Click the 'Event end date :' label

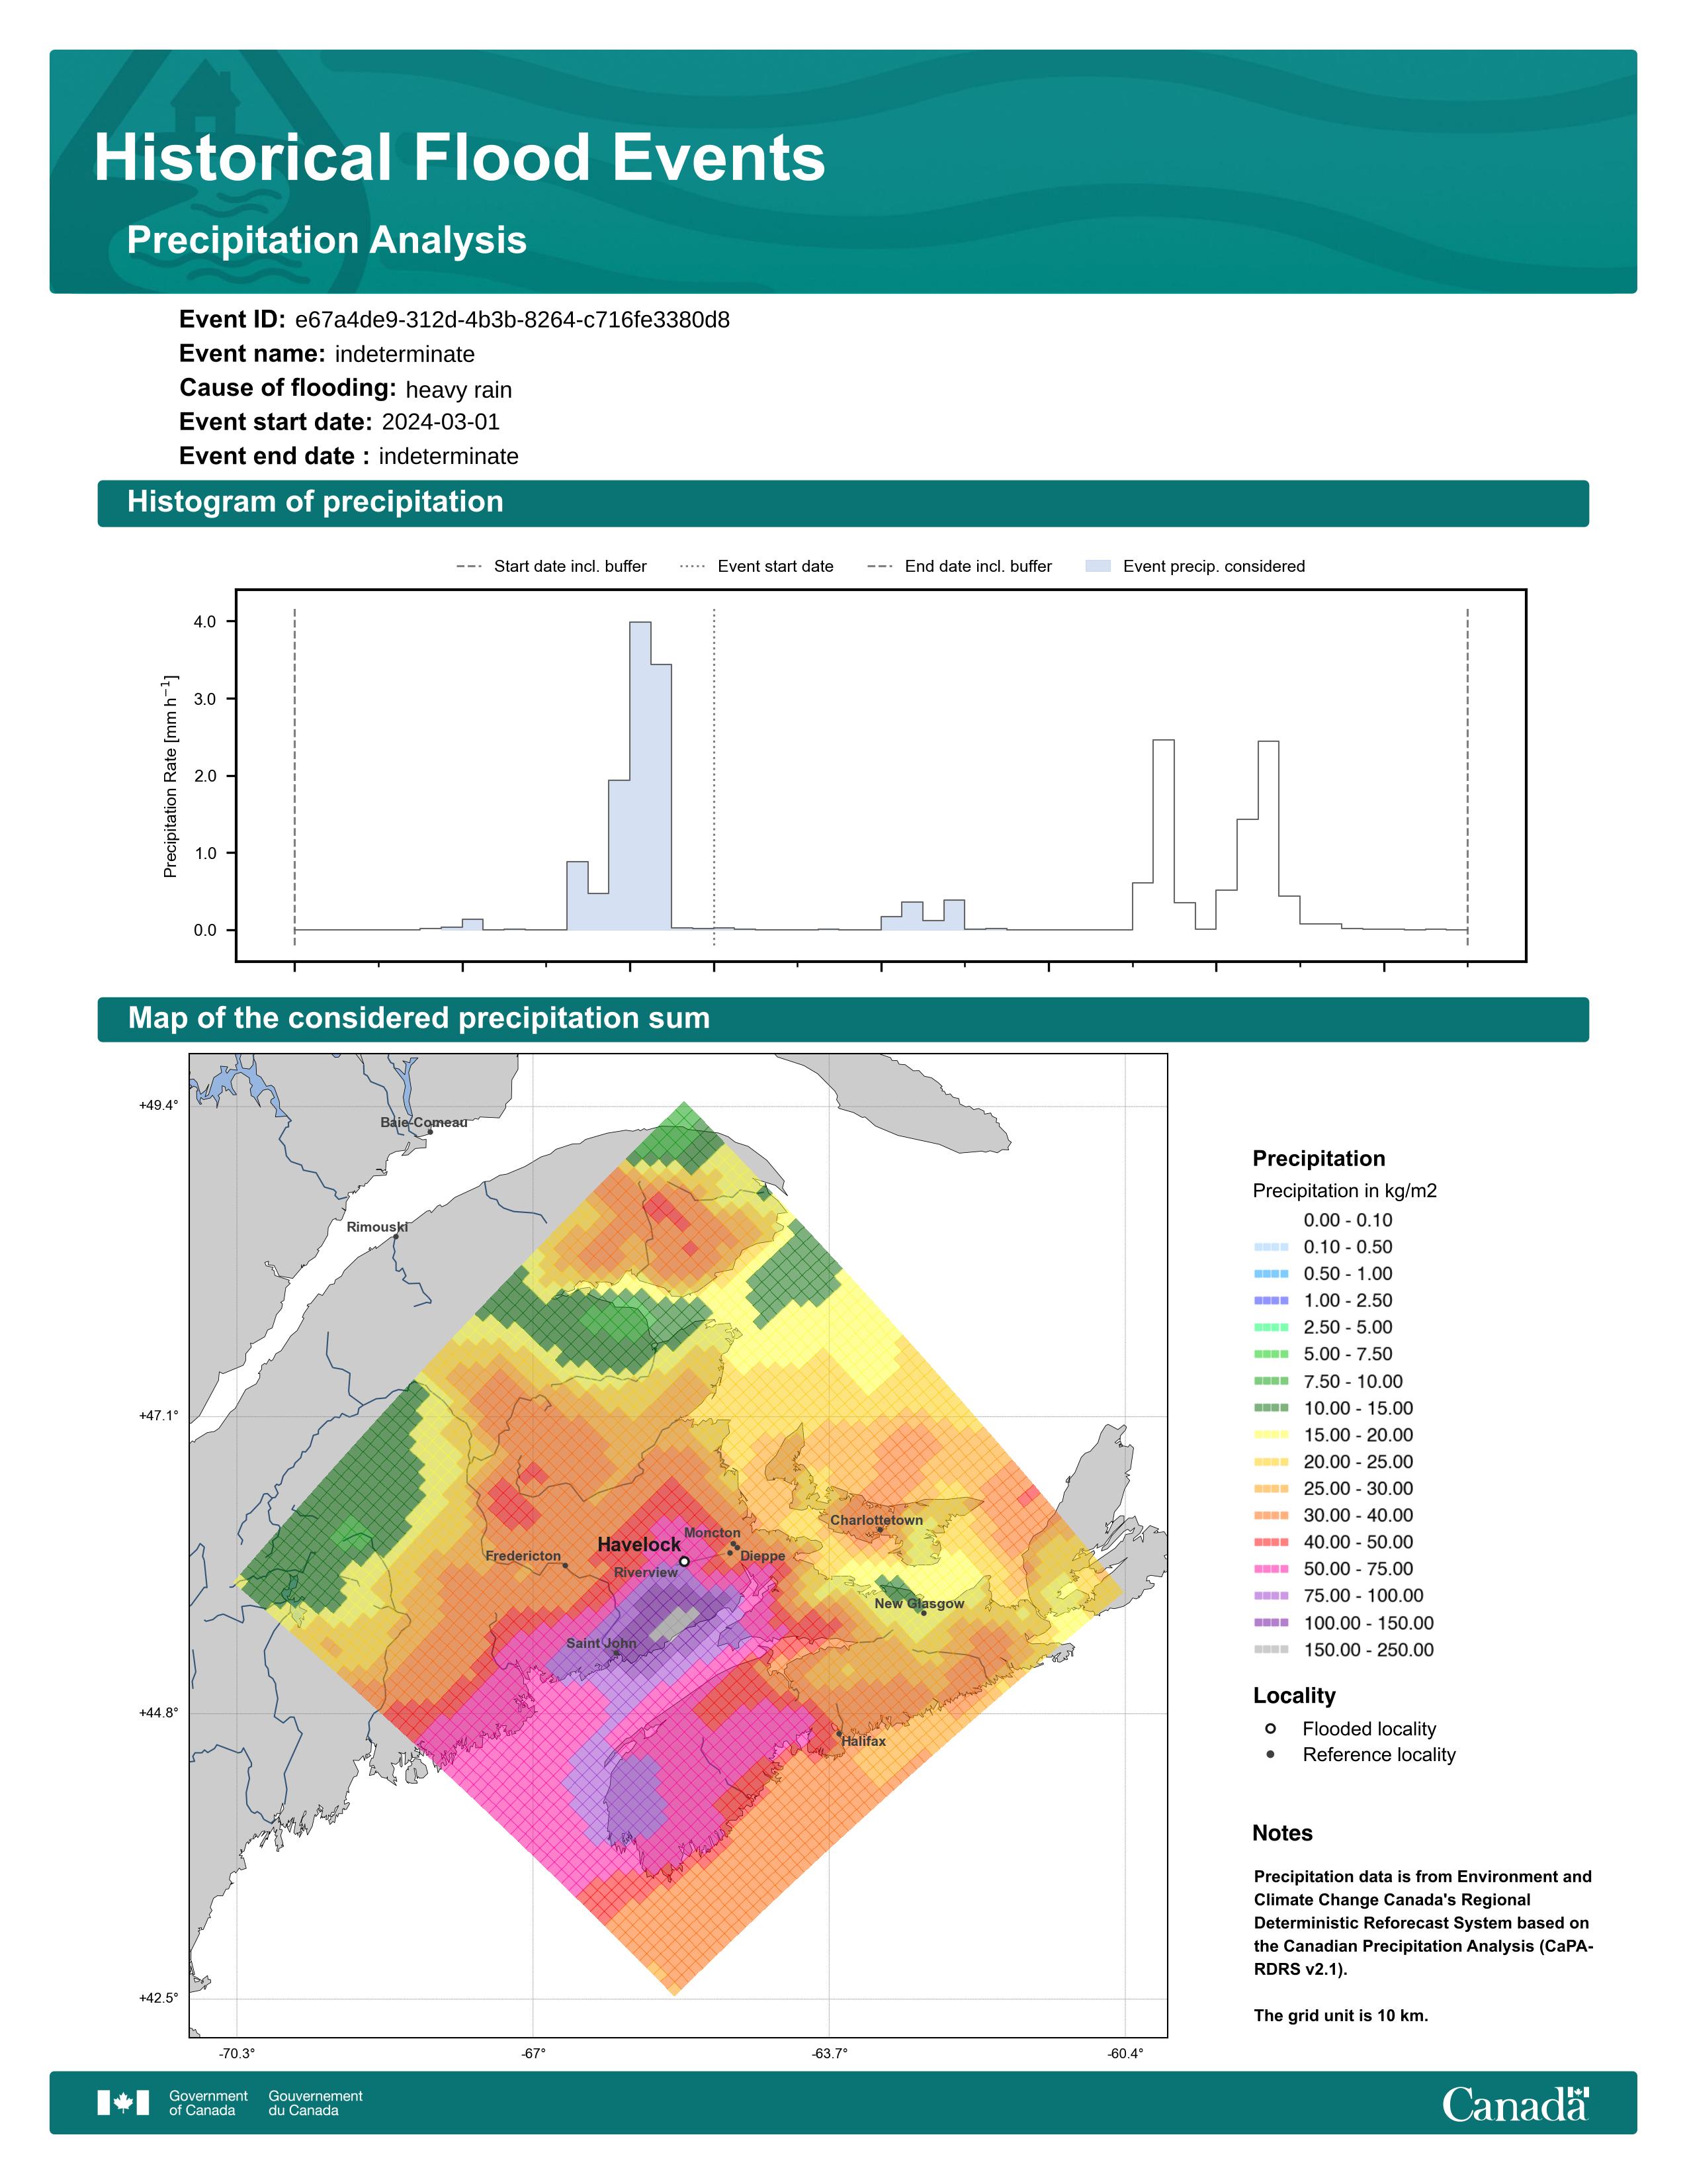(x=274, y=456)
